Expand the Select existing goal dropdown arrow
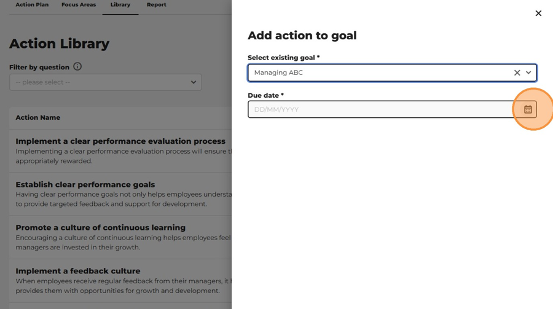553x309 pixels. [x=528, y=72]
